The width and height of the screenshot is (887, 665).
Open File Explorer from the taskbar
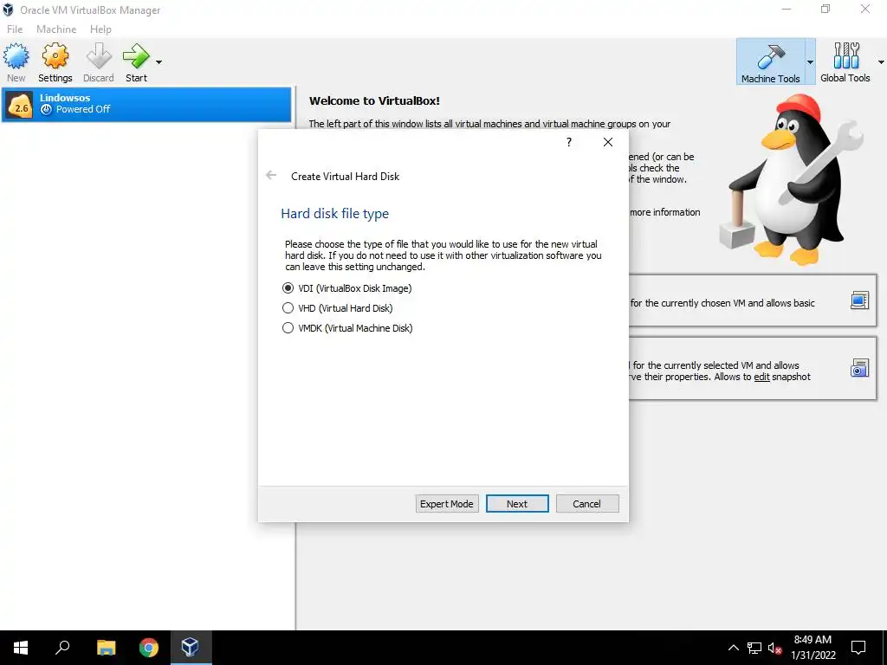[x=106, y=648]
